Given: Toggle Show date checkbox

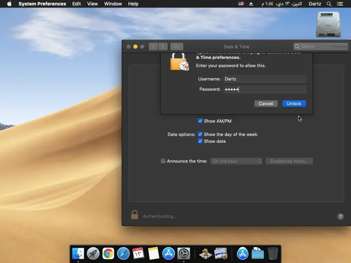Looking at the screenshot, I should (x=200, y=141).
